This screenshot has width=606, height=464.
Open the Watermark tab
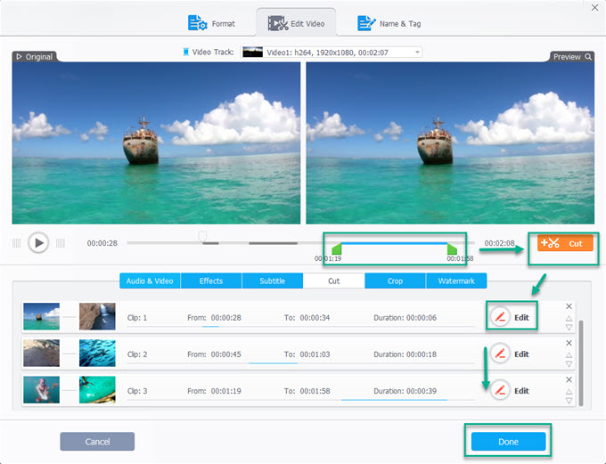tap(456, 281)
